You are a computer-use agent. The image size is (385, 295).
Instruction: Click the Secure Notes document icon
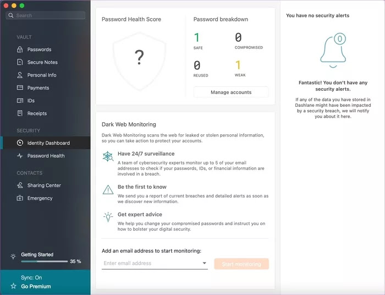click(x=20, y=62)
